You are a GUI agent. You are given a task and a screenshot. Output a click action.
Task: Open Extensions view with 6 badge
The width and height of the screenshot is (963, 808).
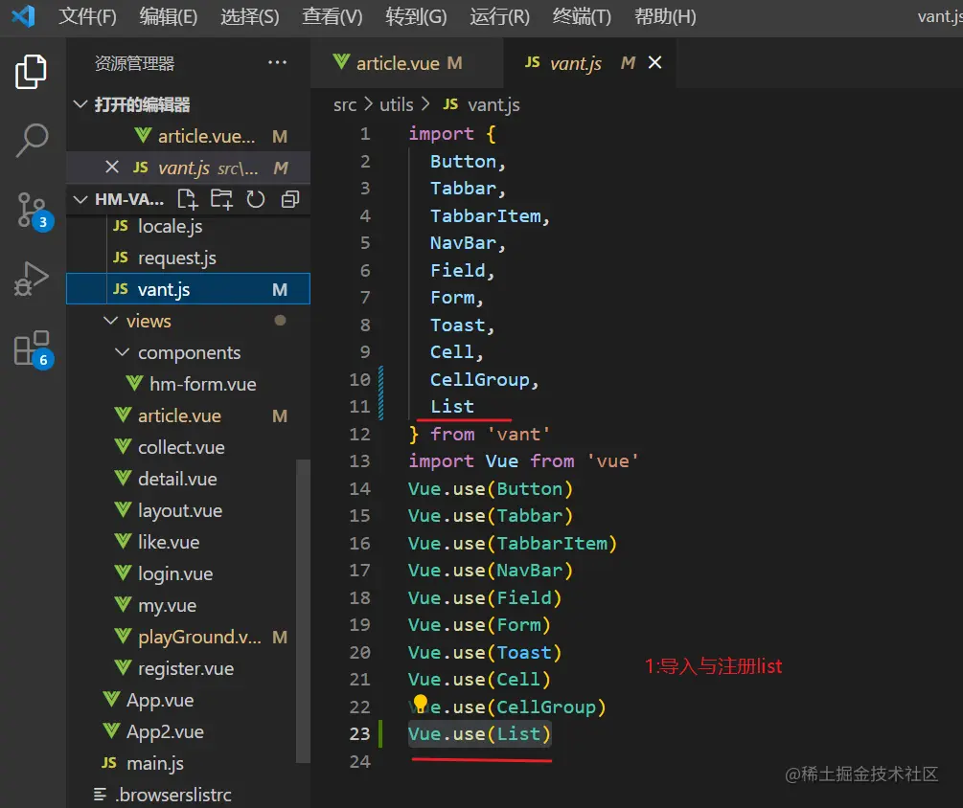tap(34, 349)
